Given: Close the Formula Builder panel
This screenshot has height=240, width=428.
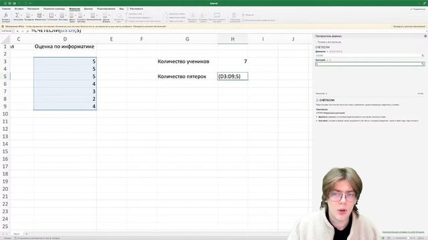Looking at the screenshot, I should coord(425,36).
